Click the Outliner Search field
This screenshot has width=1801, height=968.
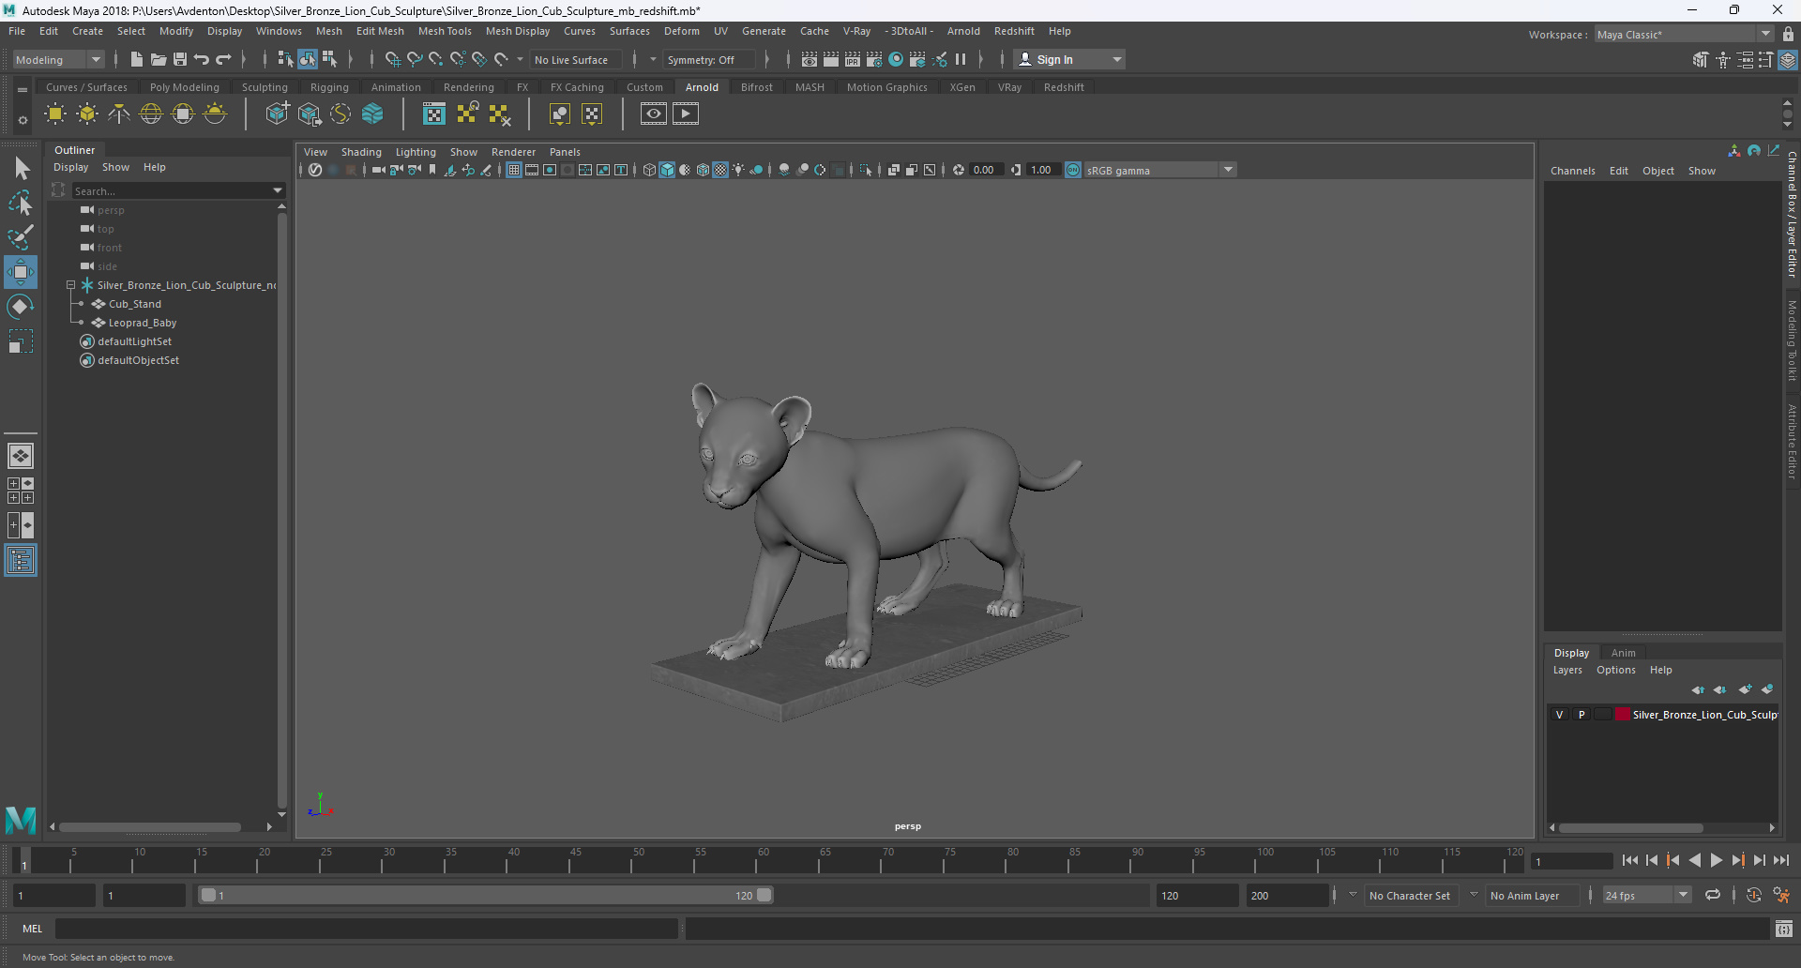pos(170,190)
